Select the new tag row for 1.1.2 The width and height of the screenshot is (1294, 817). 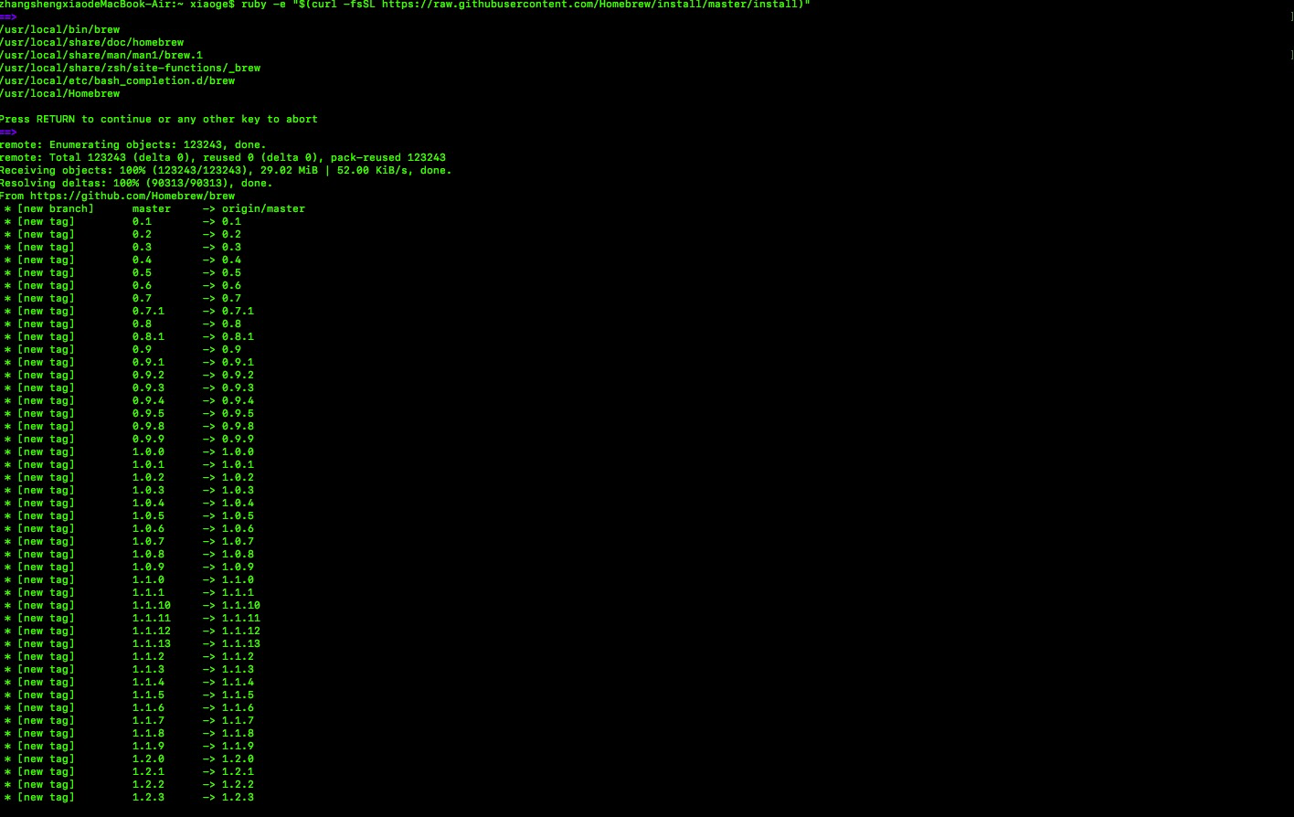129,656
